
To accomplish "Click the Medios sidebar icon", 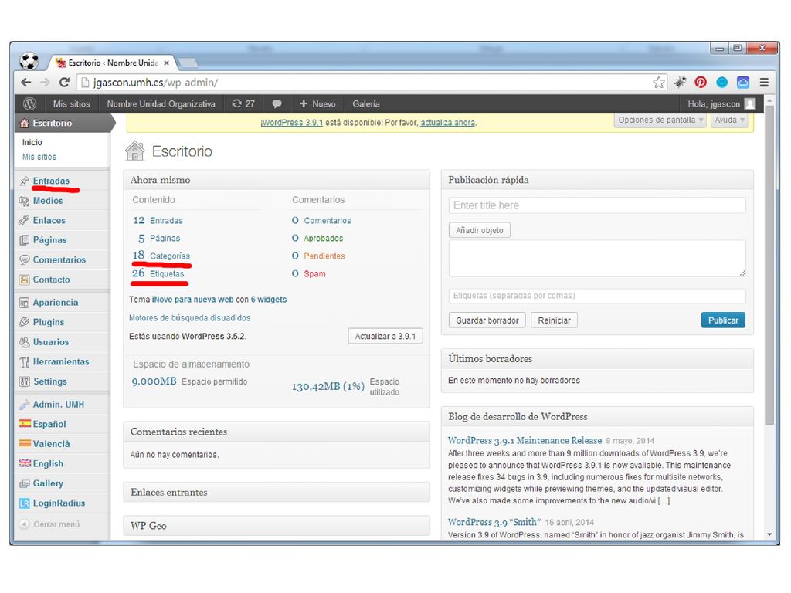I will tap(24, 201).
